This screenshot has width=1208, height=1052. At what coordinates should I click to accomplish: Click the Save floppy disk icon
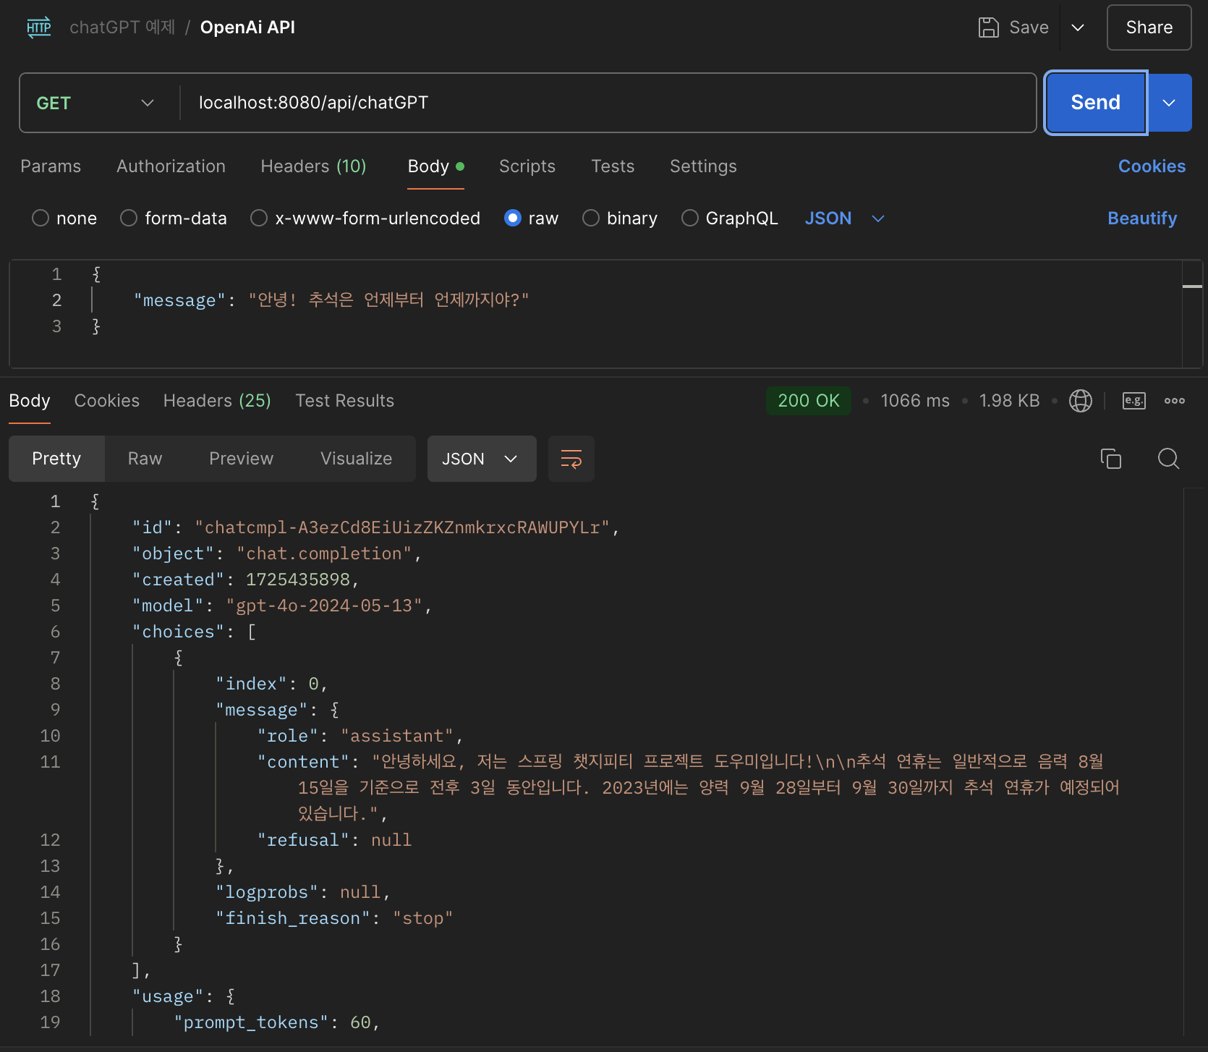click(x=988, y=27)
